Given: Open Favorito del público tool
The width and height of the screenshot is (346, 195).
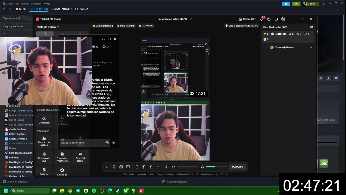Looking at the screenshot, I should click(x=44, y=141).
